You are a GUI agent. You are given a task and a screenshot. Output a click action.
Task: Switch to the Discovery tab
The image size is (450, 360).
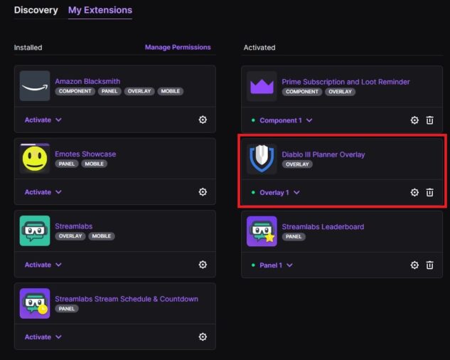[36, 10]
